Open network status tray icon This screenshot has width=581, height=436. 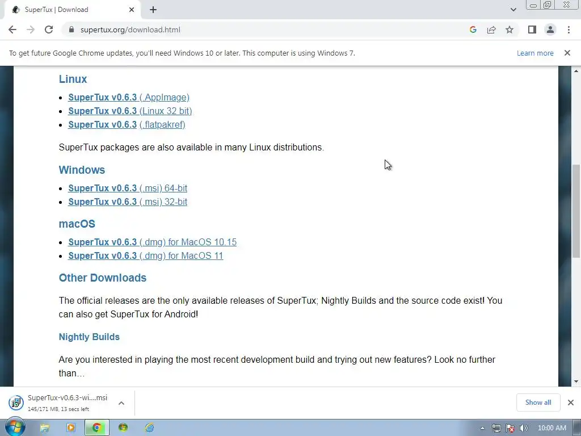(x=496, y=428)
